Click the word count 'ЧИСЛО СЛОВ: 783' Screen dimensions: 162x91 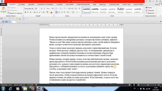pyautogui.click(x=19, y=85)
